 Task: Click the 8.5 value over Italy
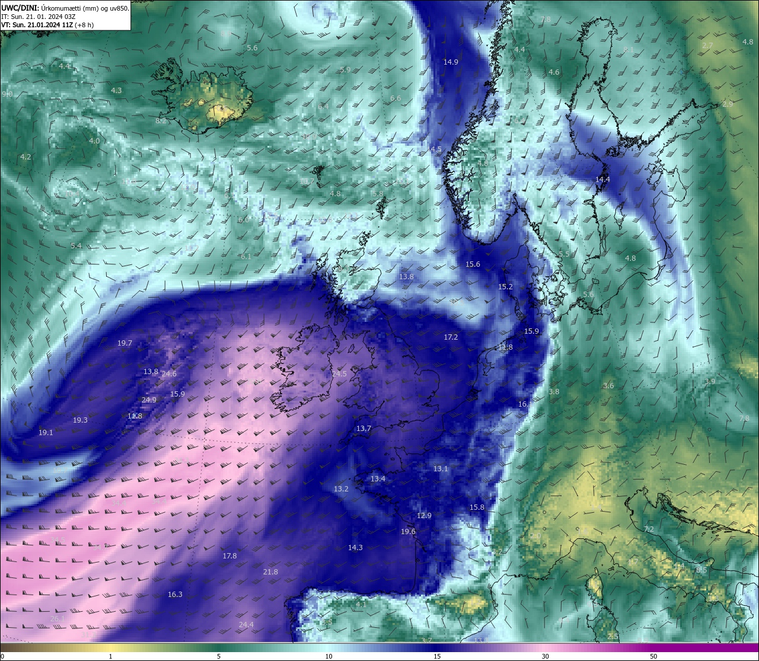click(x=701, y=570)
